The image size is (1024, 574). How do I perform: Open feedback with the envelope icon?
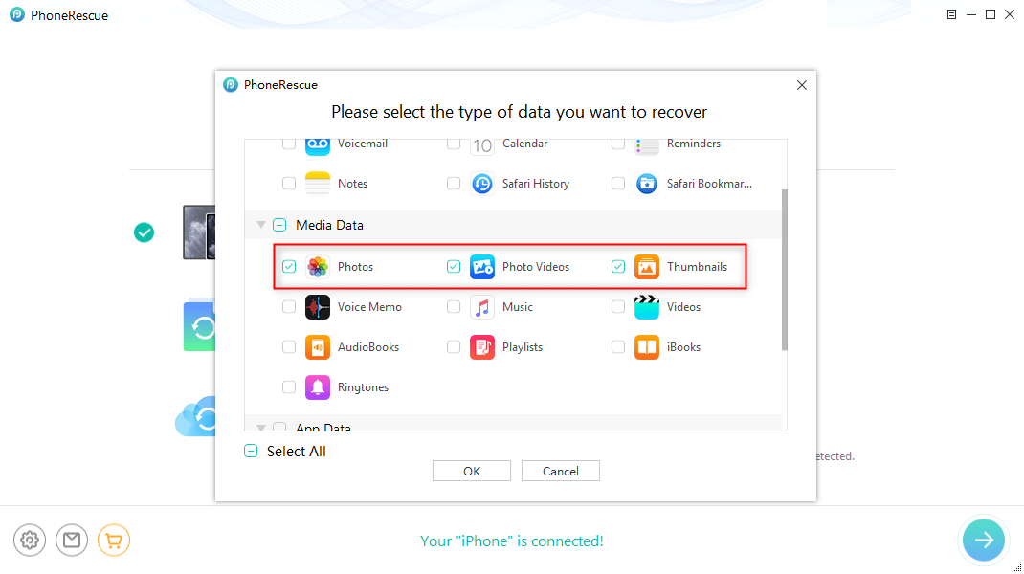72,541
